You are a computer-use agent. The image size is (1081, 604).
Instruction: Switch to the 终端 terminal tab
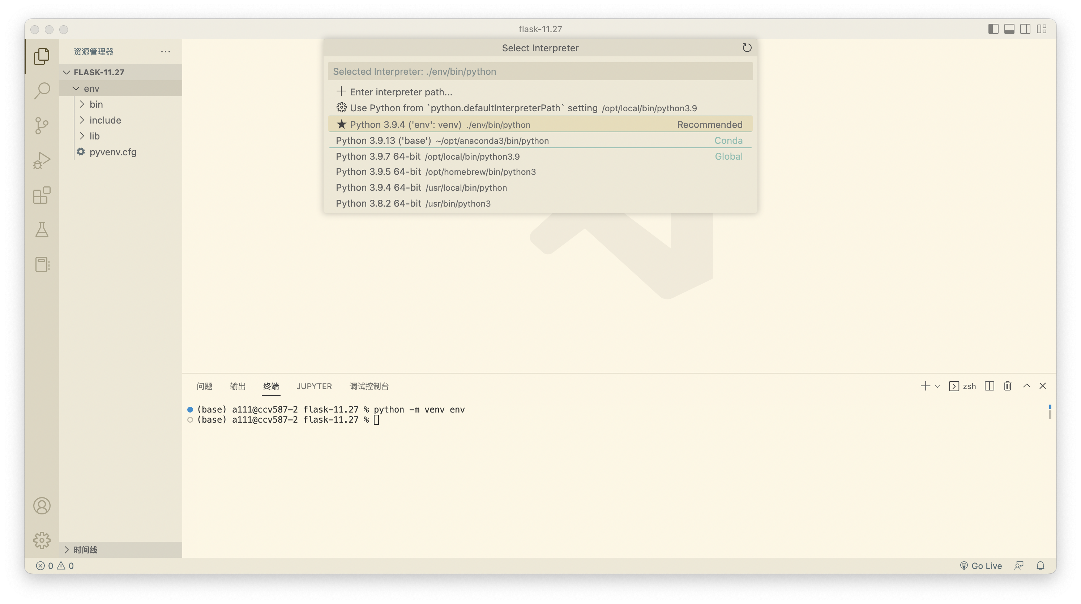point(271,386)
